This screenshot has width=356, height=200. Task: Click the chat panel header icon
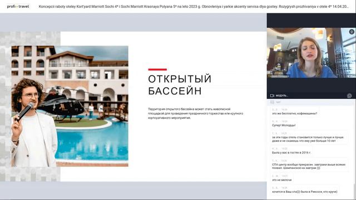(x=272, y=102)
